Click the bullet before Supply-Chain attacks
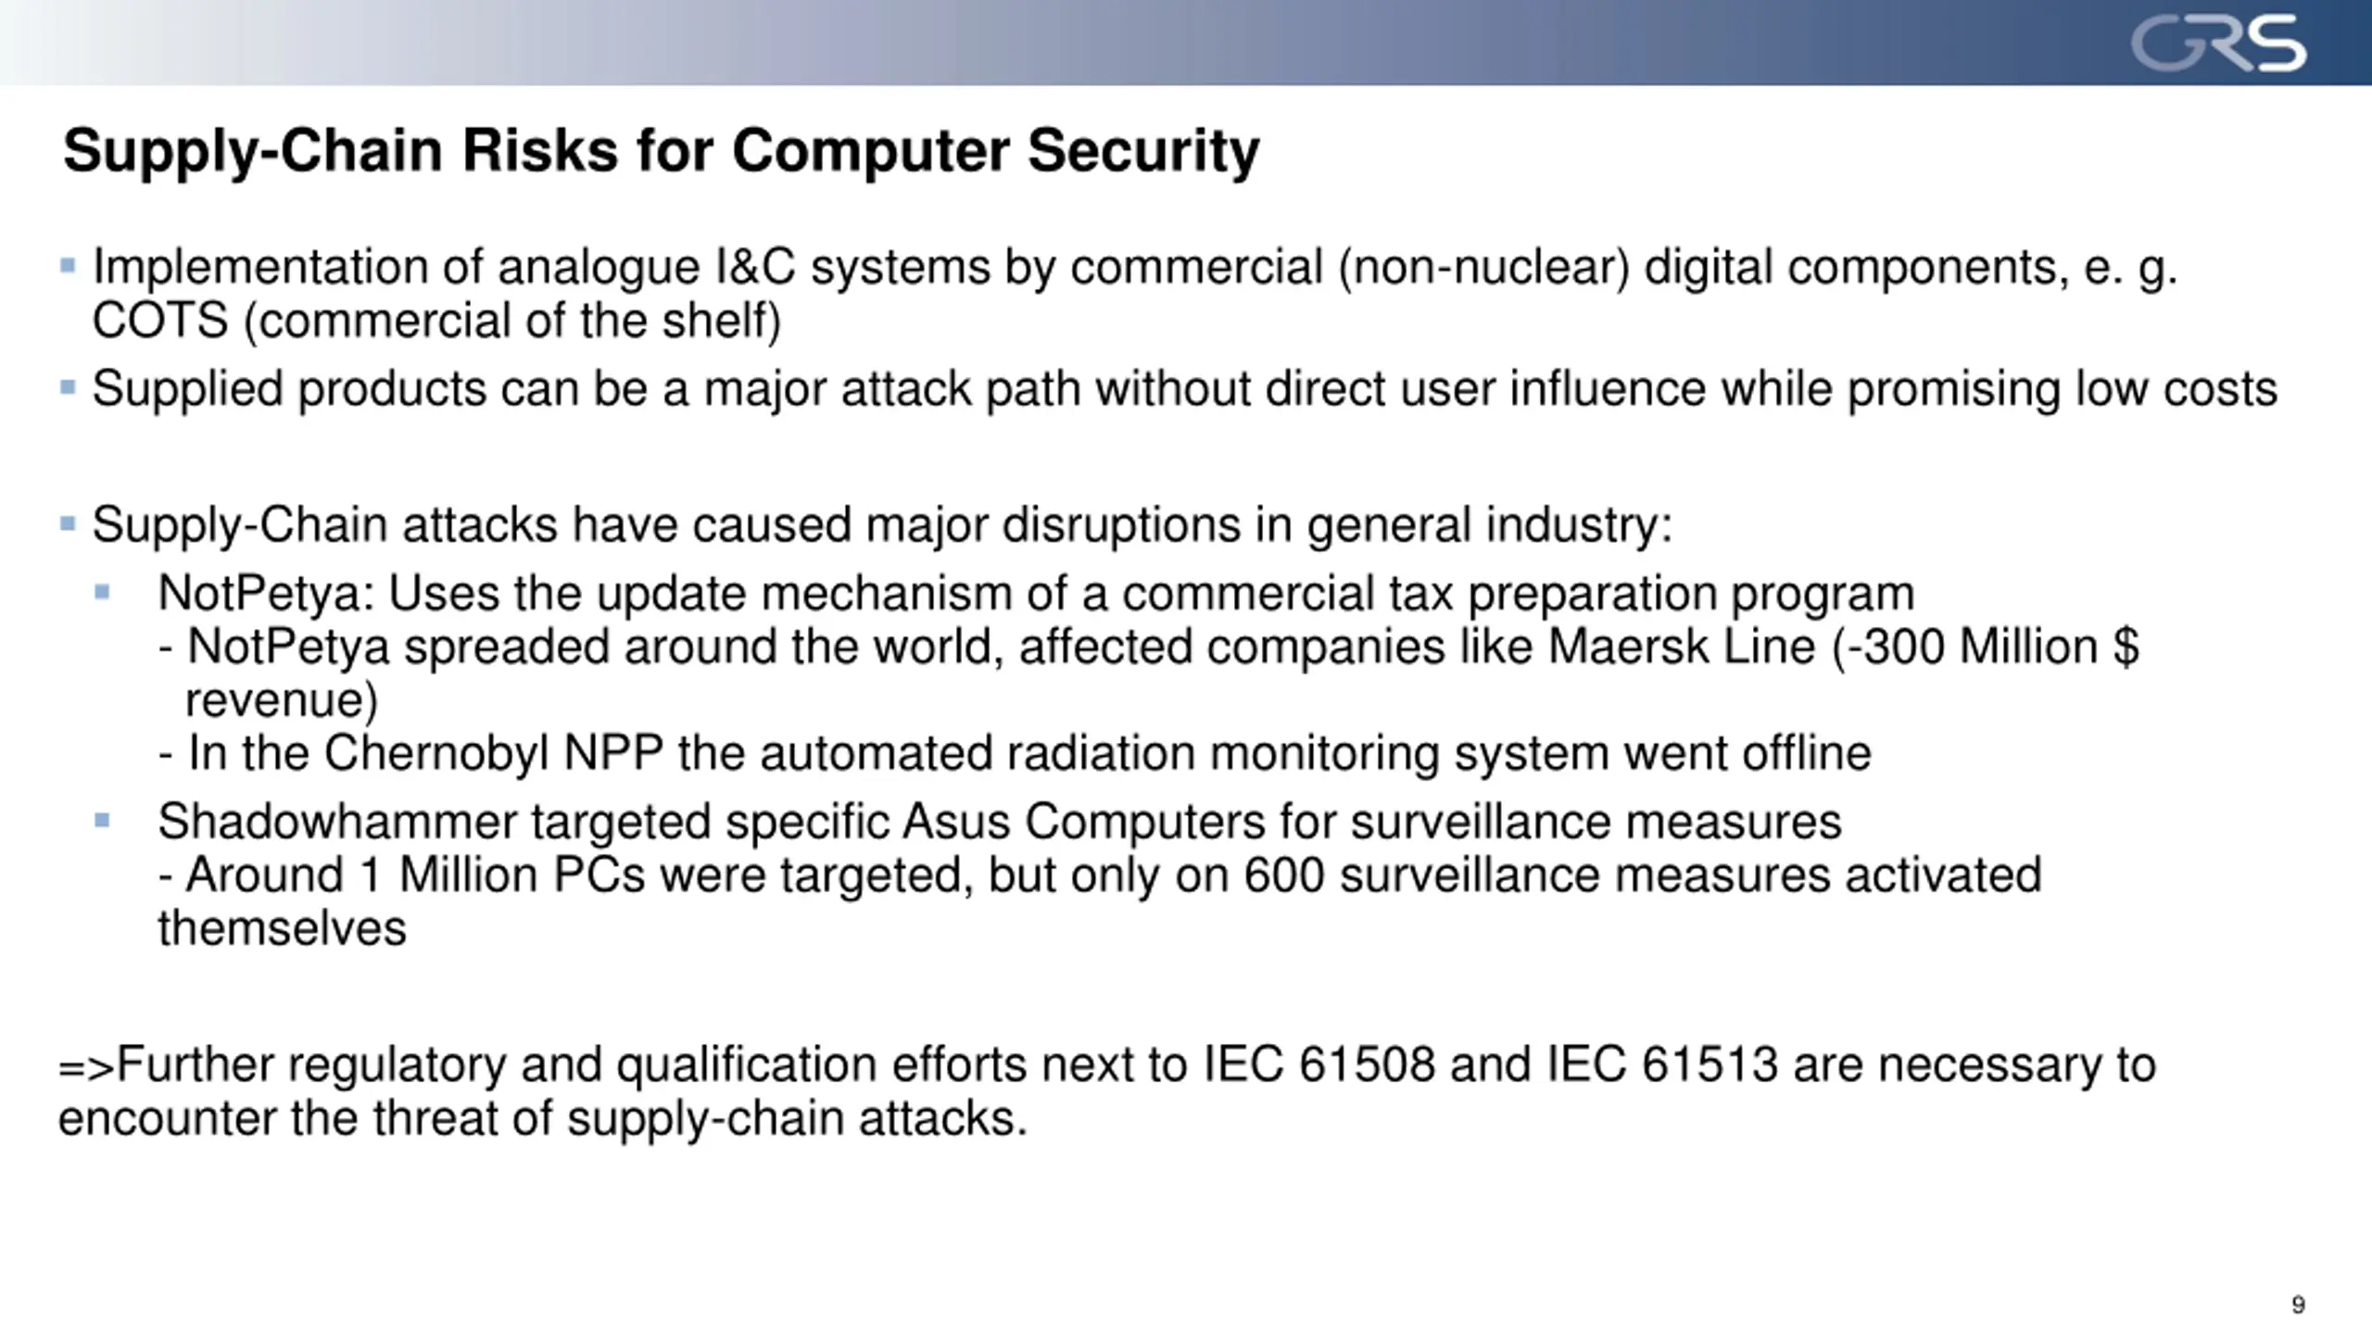Viewport: 2372px width, 1334px height. [x=68, y=523]
